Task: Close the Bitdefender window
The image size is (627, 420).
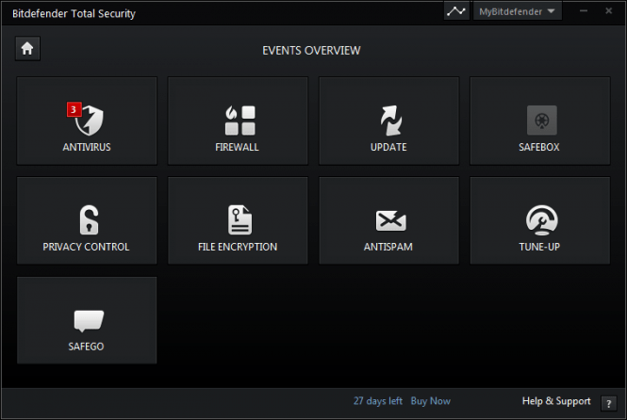Action: [608, 10]
